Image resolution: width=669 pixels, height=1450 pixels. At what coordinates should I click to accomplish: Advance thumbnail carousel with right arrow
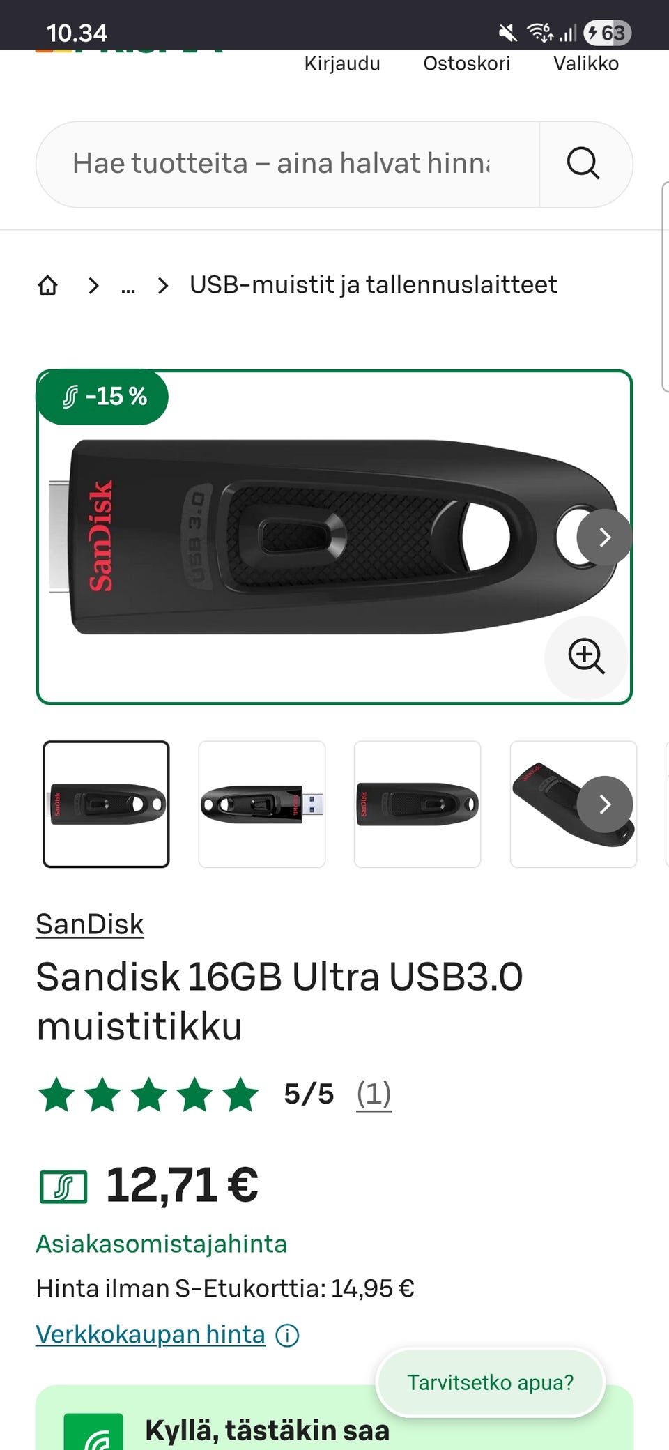click(605, 804)
